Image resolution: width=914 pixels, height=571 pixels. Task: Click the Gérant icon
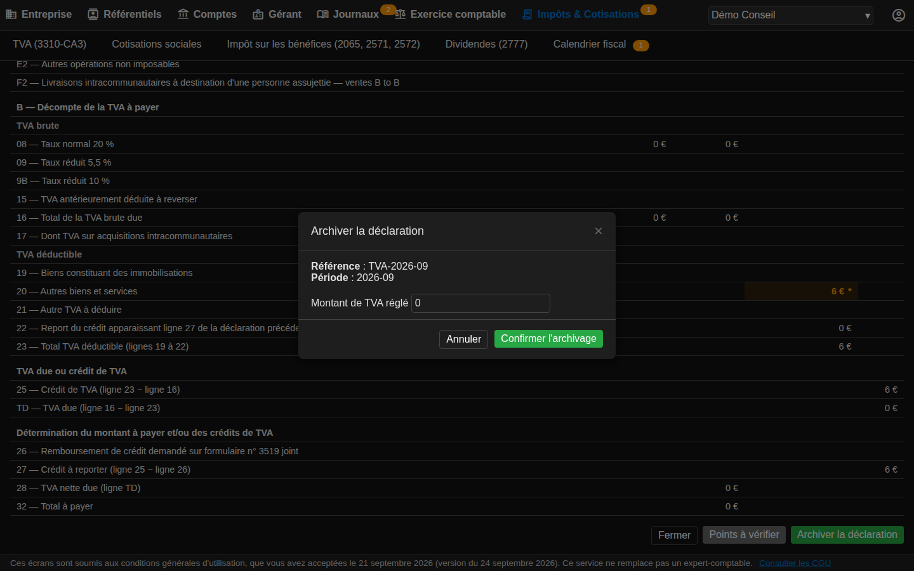pyautogui.click(x=258, y=15)
